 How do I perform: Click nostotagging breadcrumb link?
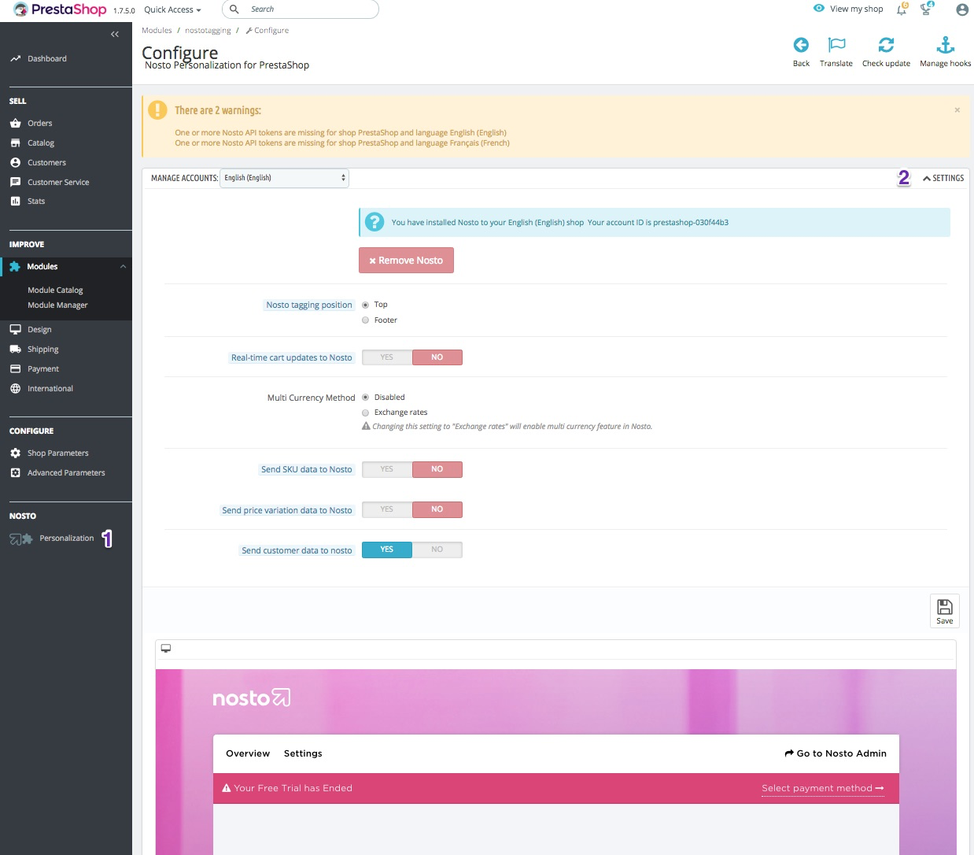click(208, 31)
